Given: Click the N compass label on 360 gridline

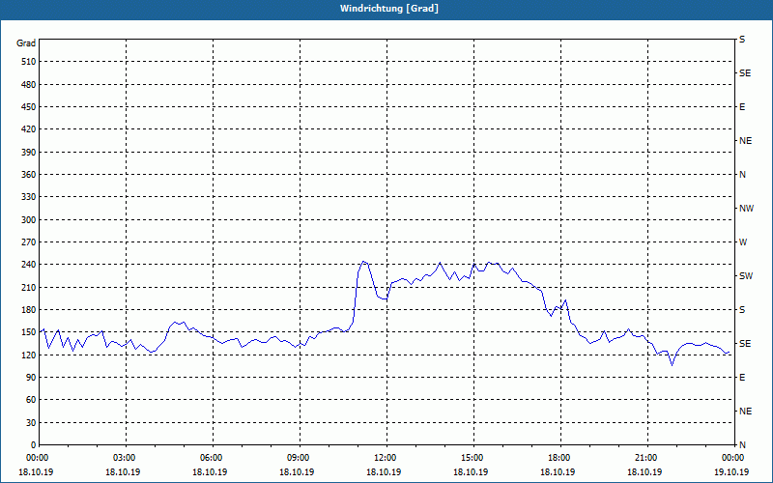Looking at the screenshot, I should tap(742, 175).
